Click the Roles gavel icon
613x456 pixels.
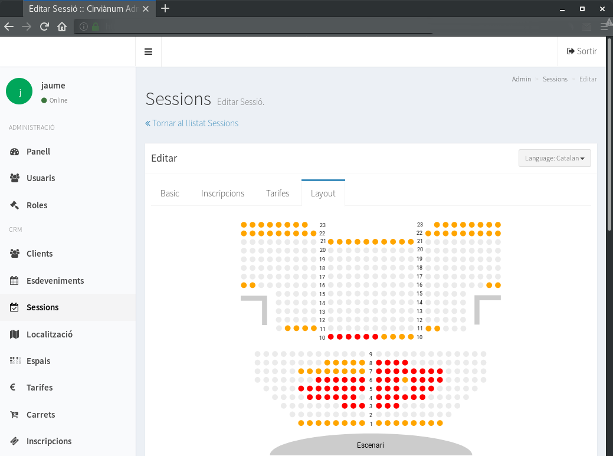15,205
